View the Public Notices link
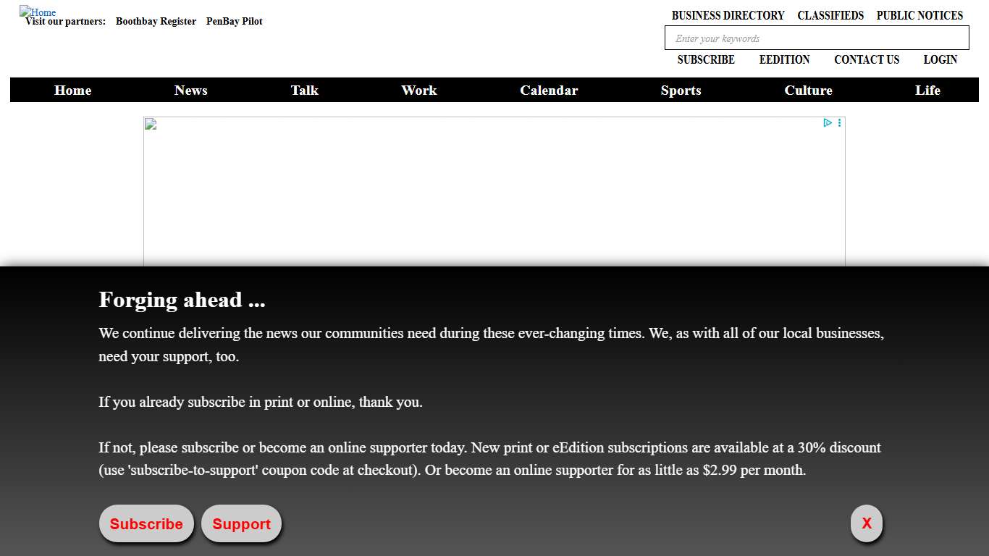 click(919, 15)
